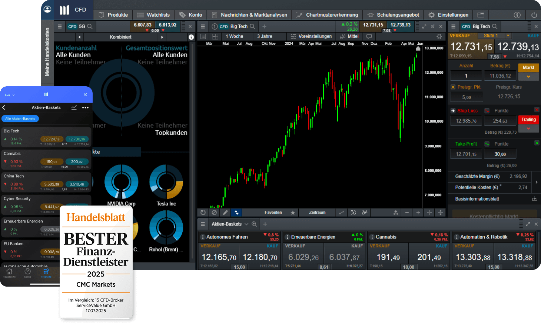
Task: Open the Watchlists menu
Action: [153, 15]
